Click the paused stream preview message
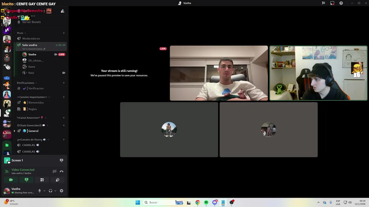 119,73
